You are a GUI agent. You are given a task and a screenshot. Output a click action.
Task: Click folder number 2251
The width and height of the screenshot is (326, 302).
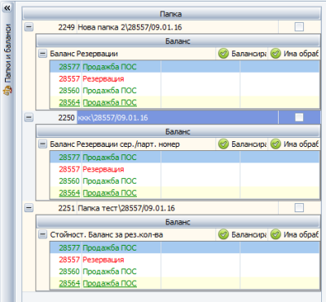pyautogui.click(x=66, y=208)
